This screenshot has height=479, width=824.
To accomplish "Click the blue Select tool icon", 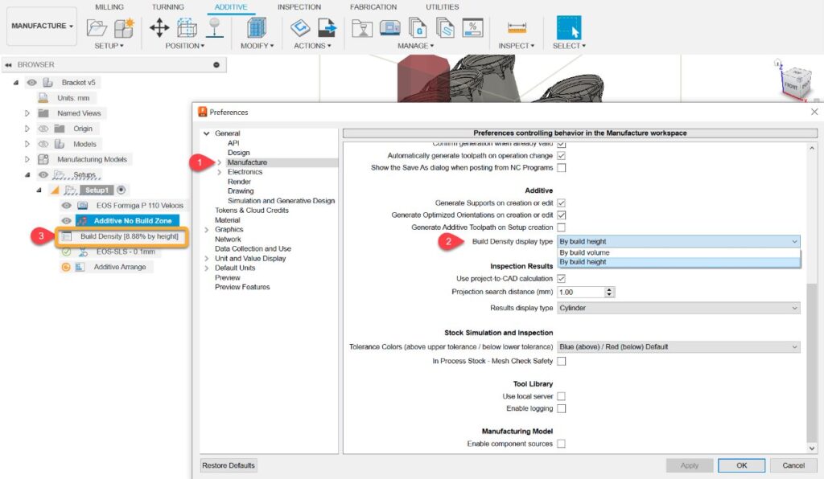I will (x=569, y=27).
